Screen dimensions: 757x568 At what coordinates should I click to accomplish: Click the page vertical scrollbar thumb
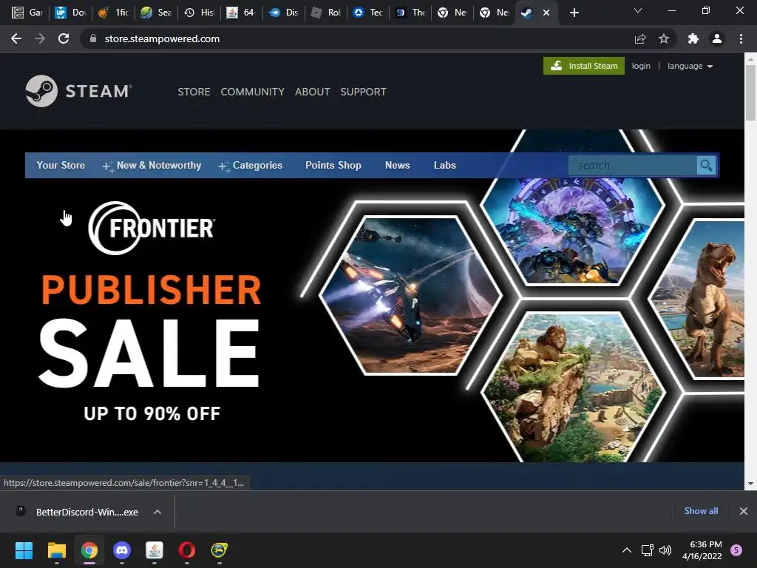750,92
